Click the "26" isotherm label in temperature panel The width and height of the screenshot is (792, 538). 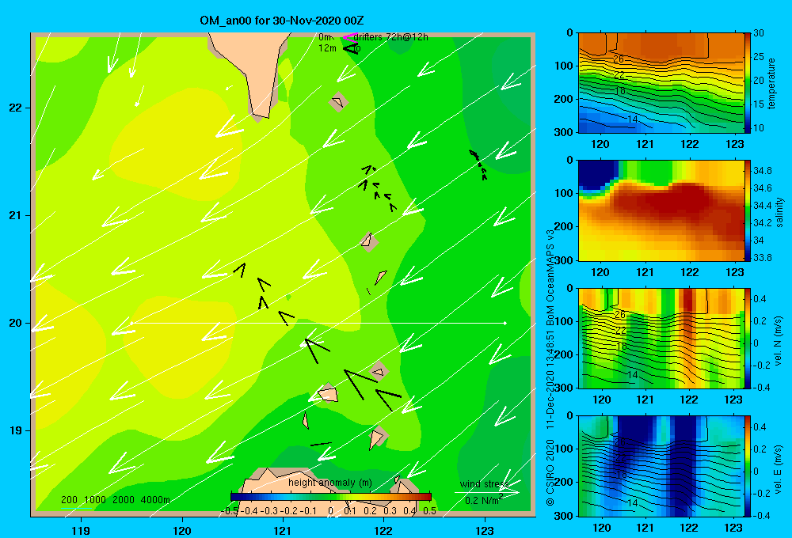(619, 59)
